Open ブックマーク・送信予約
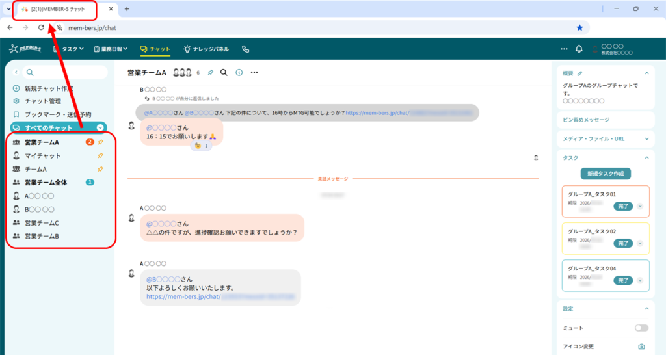666x355 pixels. pos(52,114)
